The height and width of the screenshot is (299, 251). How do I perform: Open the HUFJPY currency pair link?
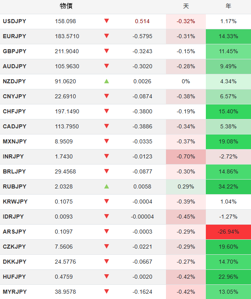pos(14,277)
